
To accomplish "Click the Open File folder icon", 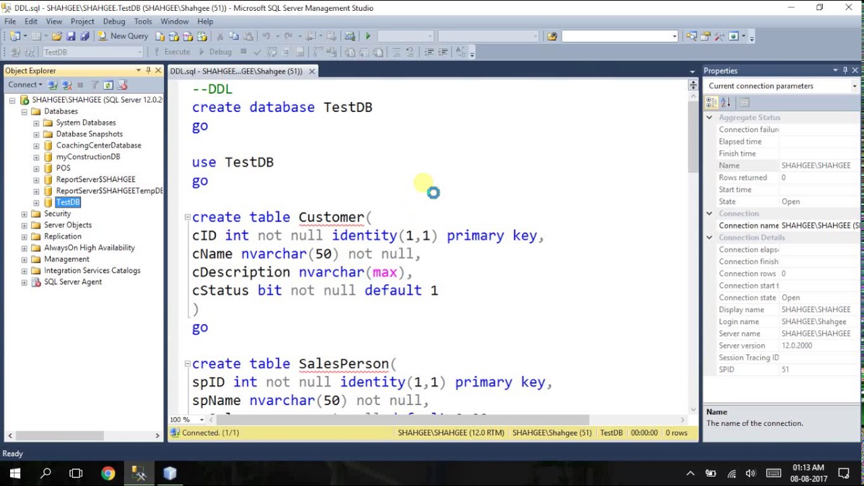I will pyautogui.click(x=57, y=36).
